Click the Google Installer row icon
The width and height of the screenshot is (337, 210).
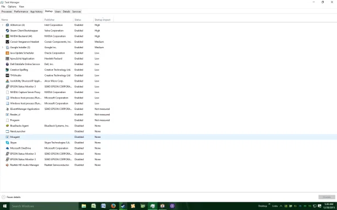pos(7,47)
